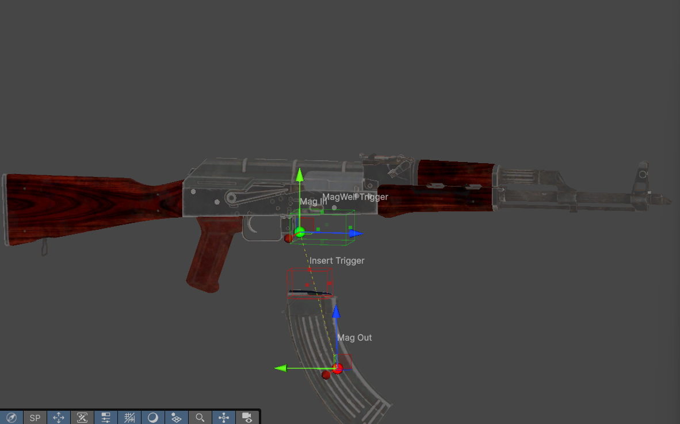Select the red Insert Trigger bounding box
The width and height of the screenshot is (680, 424).
point(310,282)
